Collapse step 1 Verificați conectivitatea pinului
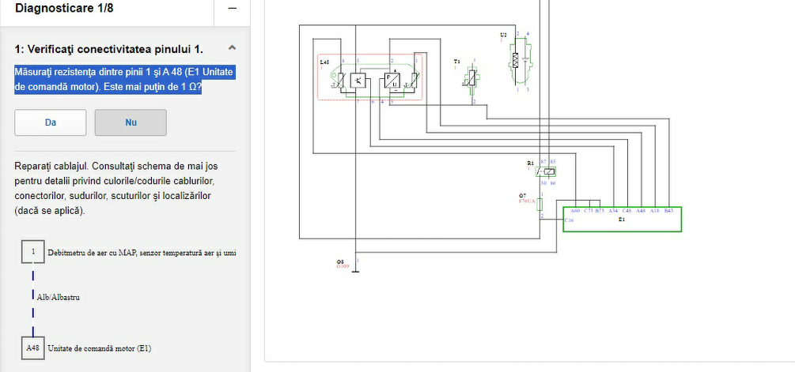795x372 pixels. pos(230,49)
